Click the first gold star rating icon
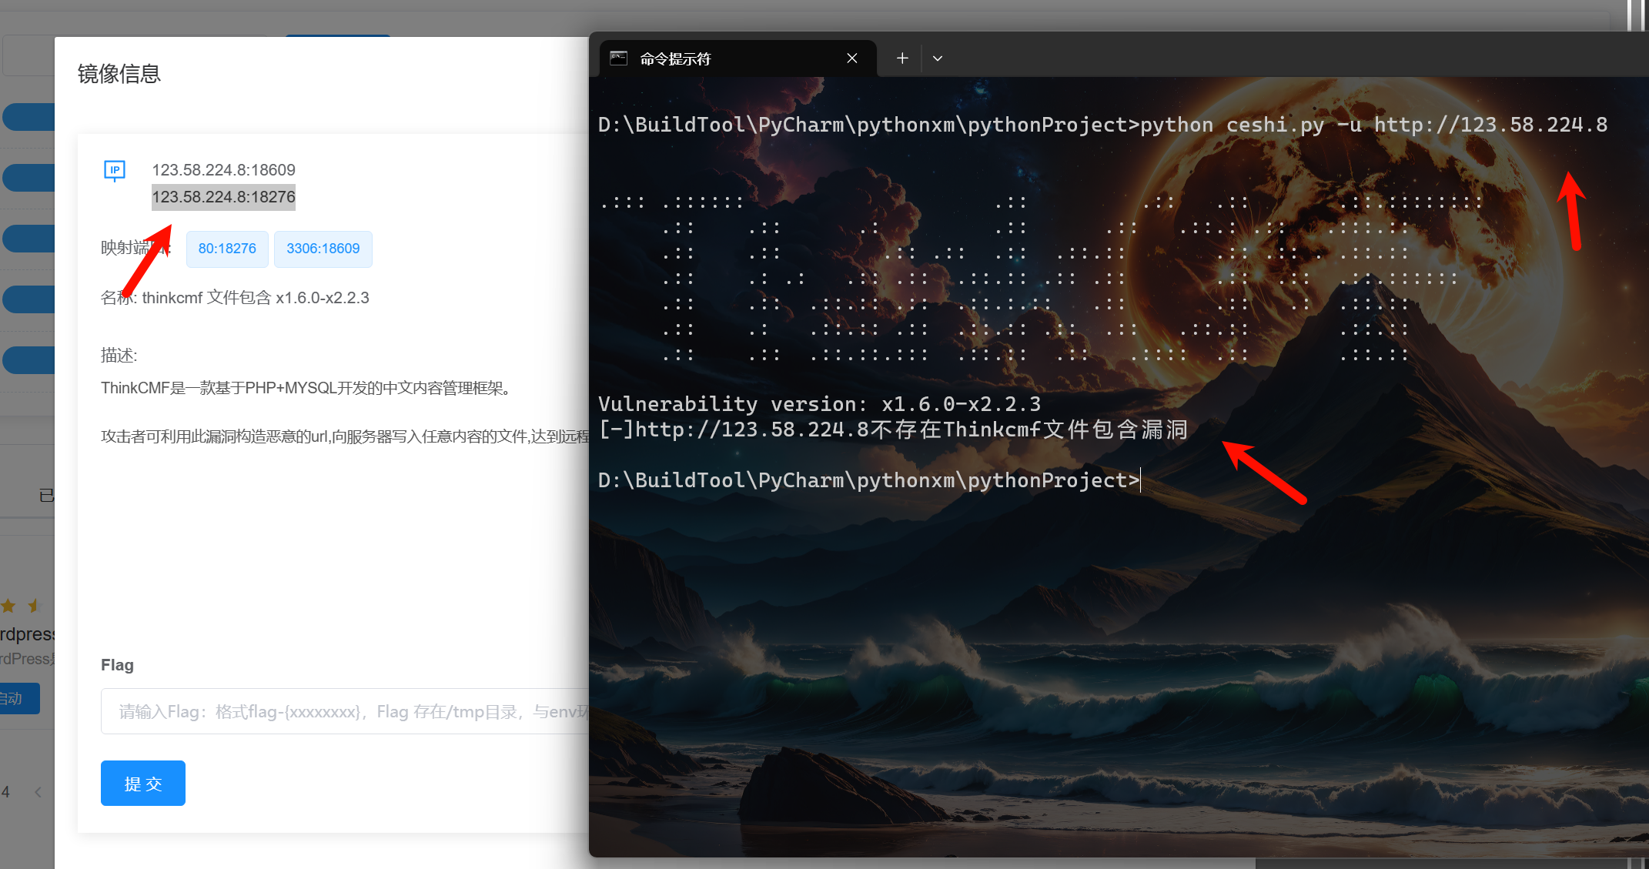This screenshot has width=1649, height=869. (8, 606)
